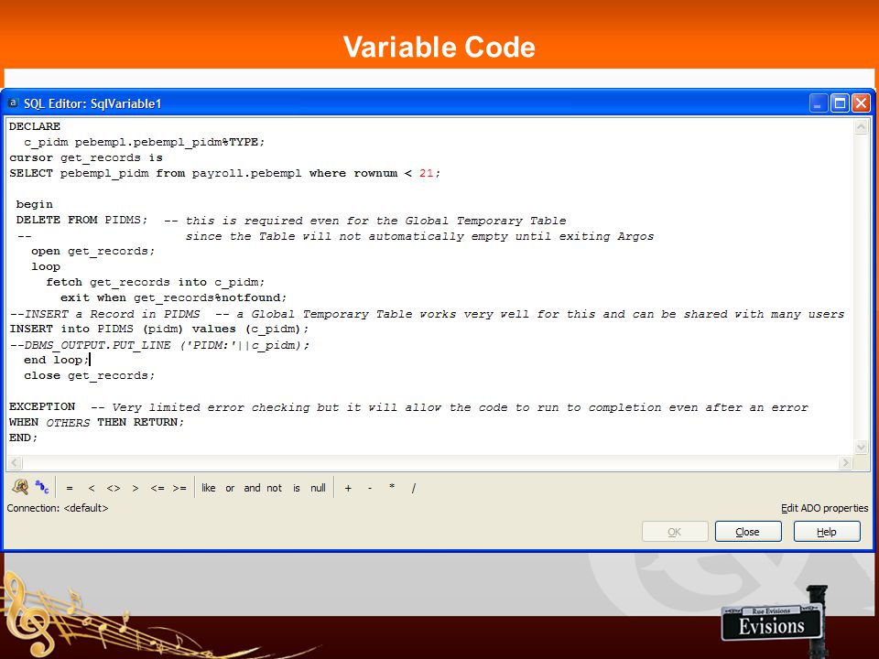
Task: Click the Help button
Action: click(x=827, y=531)
